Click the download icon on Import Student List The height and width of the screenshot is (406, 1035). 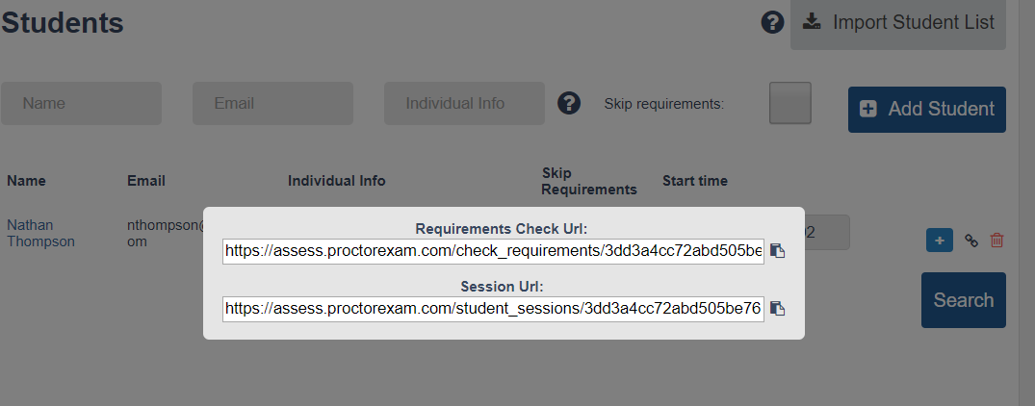click(x=812, y=22)
